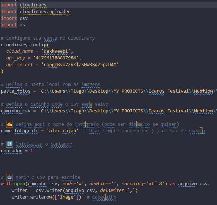This screenshot has width=217, height=205.
Task: Click the secret string 'nopgmBvo7ZVKlZsNW3Sd75pzD4M'
Action: [x=80, y=64]
